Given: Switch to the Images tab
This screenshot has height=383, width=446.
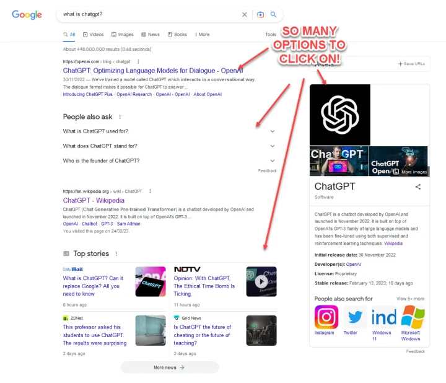Looking at the screenshot, I should pos(122,35).
